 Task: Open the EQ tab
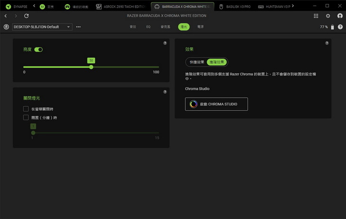point(148,27)
